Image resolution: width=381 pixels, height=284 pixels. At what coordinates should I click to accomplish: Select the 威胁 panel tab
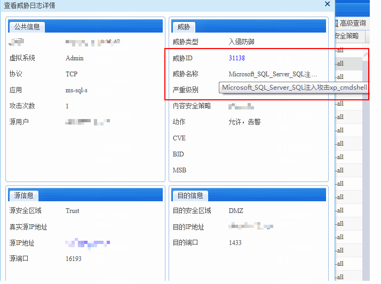tap(184, 27)
